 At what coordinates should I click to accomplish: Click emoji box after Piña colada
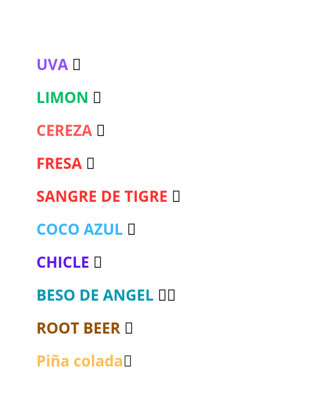tap(128, 361)
